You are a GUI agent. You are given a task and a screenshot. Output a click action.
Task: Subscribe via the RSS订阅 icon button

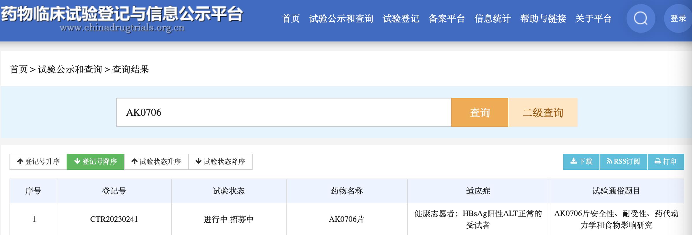coord(623,162)
